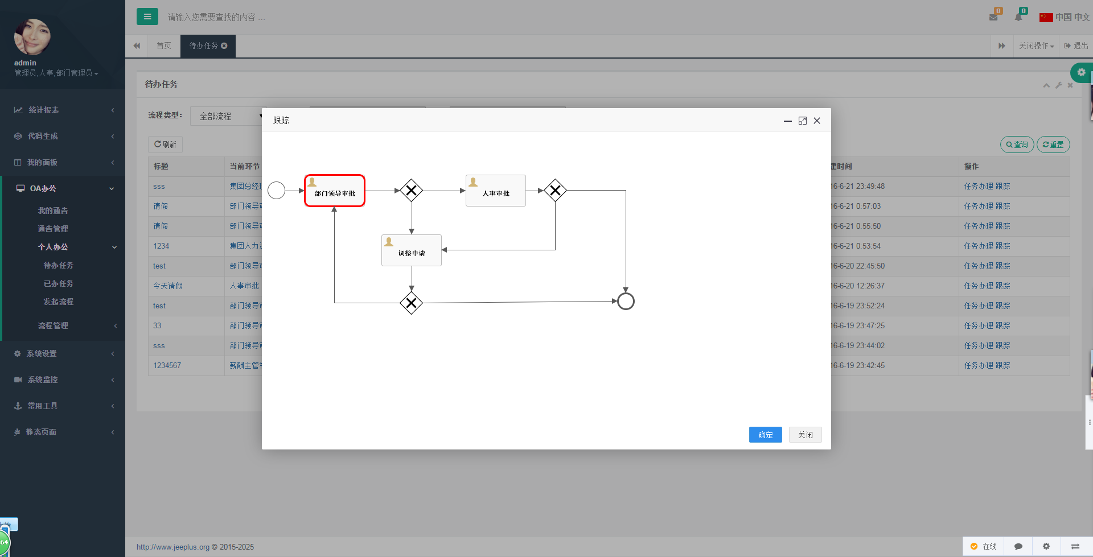1093x557 pixels.
Task: Collapse the 个人办公 submenu chevron
Action: tap(114, 247)
